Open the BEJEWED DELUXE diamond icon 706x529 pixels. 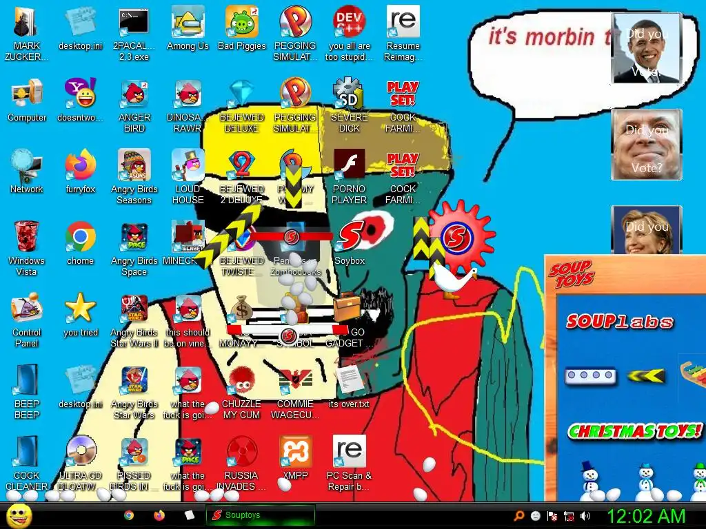pos(242,105)
